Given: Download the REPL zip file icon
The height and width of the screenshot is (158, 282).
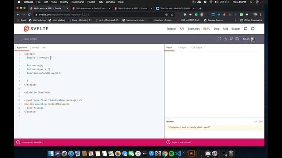Looking at the screenshot, I should click(x=225, y=39).
